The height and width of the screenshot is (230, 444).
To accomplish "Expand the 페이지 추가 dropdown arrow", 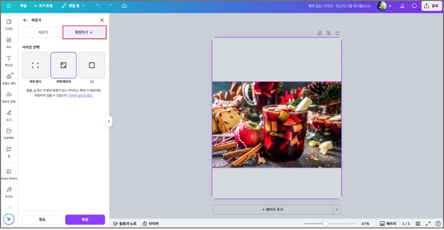I will tap(337, 210).
